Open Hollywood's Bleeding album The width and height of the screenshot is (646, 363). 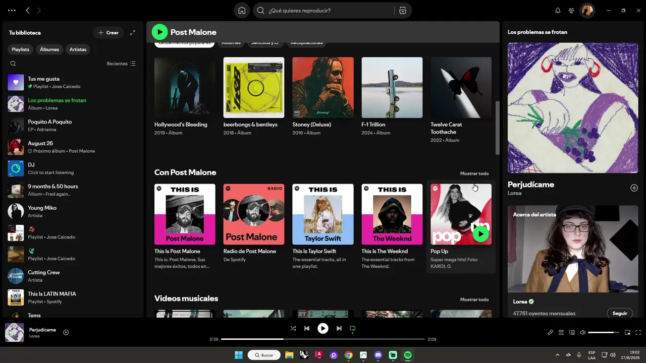tap(185, 96)
